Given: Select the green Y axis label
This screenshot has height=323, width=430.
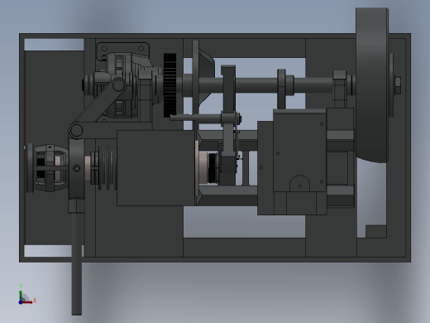Looking at the screenshot, I should 21,286.
